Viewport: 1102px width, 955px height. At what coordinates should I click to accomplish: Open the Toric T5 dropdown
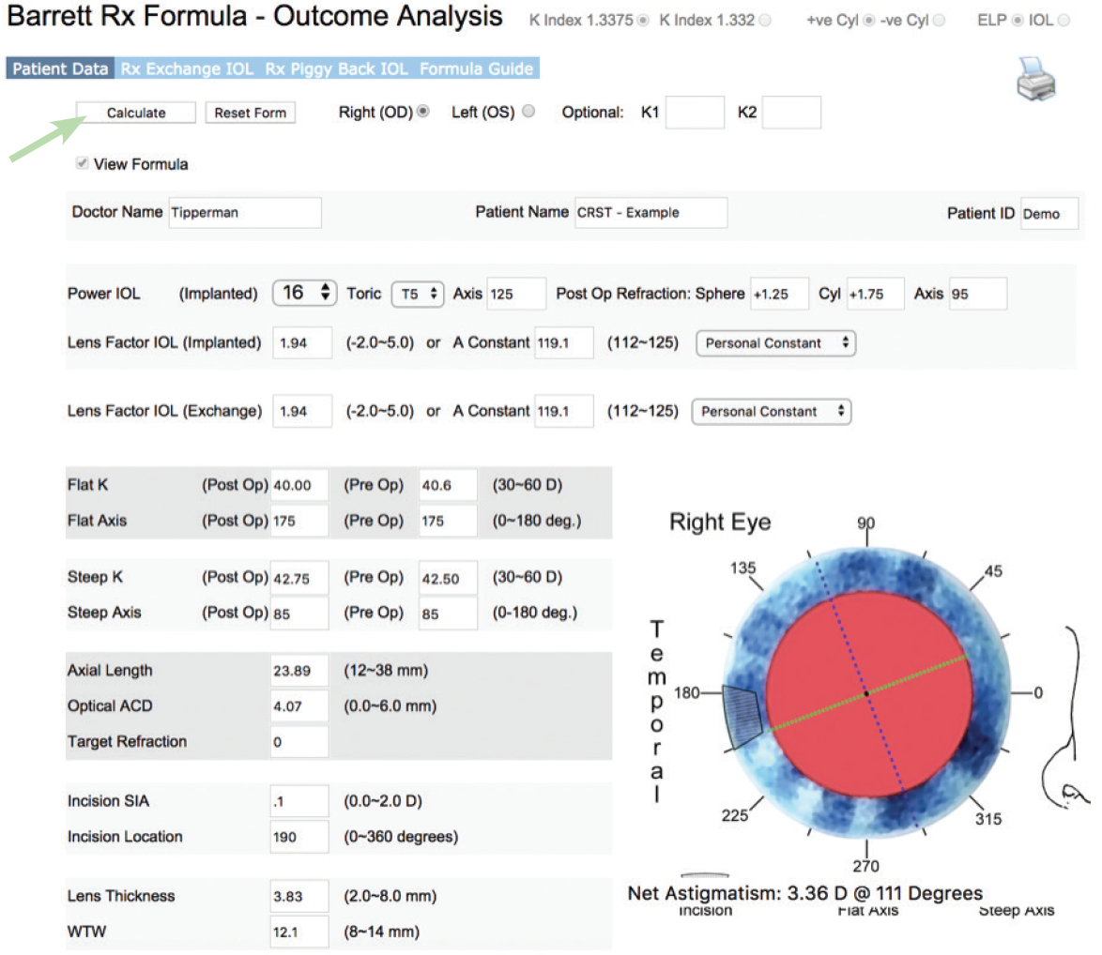(x=417, y=294)
